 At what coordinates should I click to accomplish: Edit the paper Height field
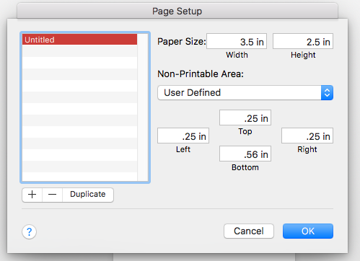[303, 41]
